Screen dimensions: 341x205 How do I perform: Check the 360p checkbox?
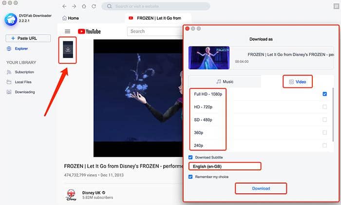pyautogui.click(x=325, y=133)
